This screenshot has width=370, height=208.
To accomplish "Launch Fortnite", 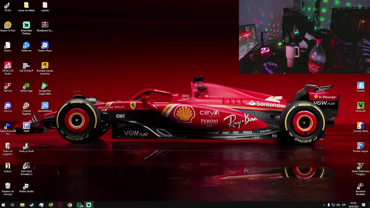I will [360, 87].
